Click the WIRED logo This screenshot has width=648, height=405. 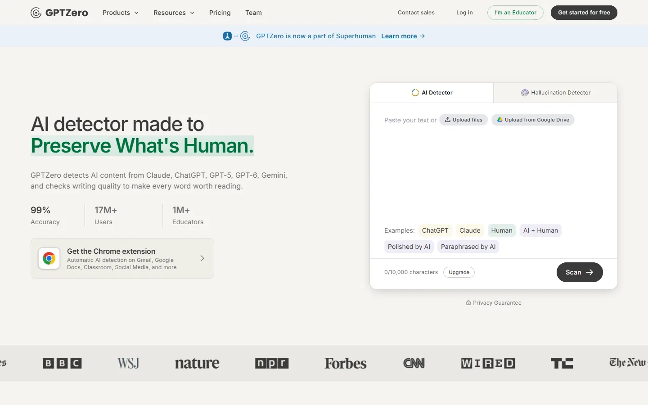tap(488, 363)
